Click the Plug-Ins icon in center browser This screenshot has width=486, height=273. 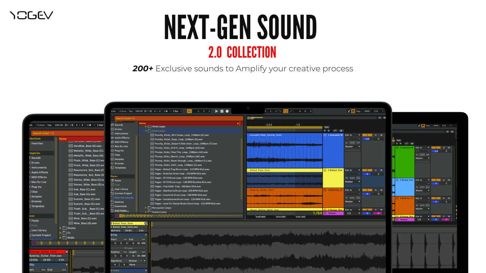[112, 151]
